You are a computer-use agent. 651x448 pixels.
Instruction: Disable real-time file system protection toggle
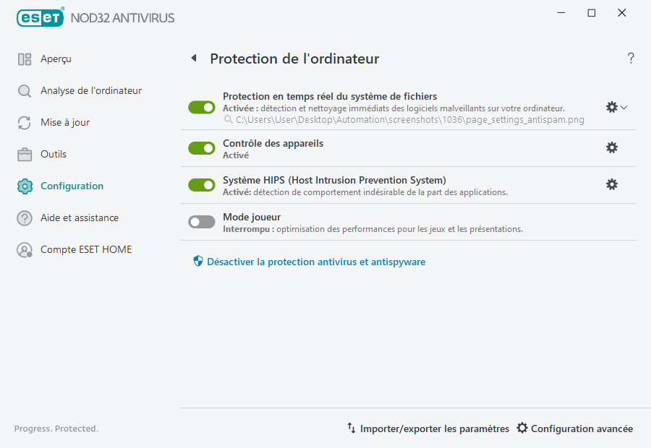(x=201, y=107)
